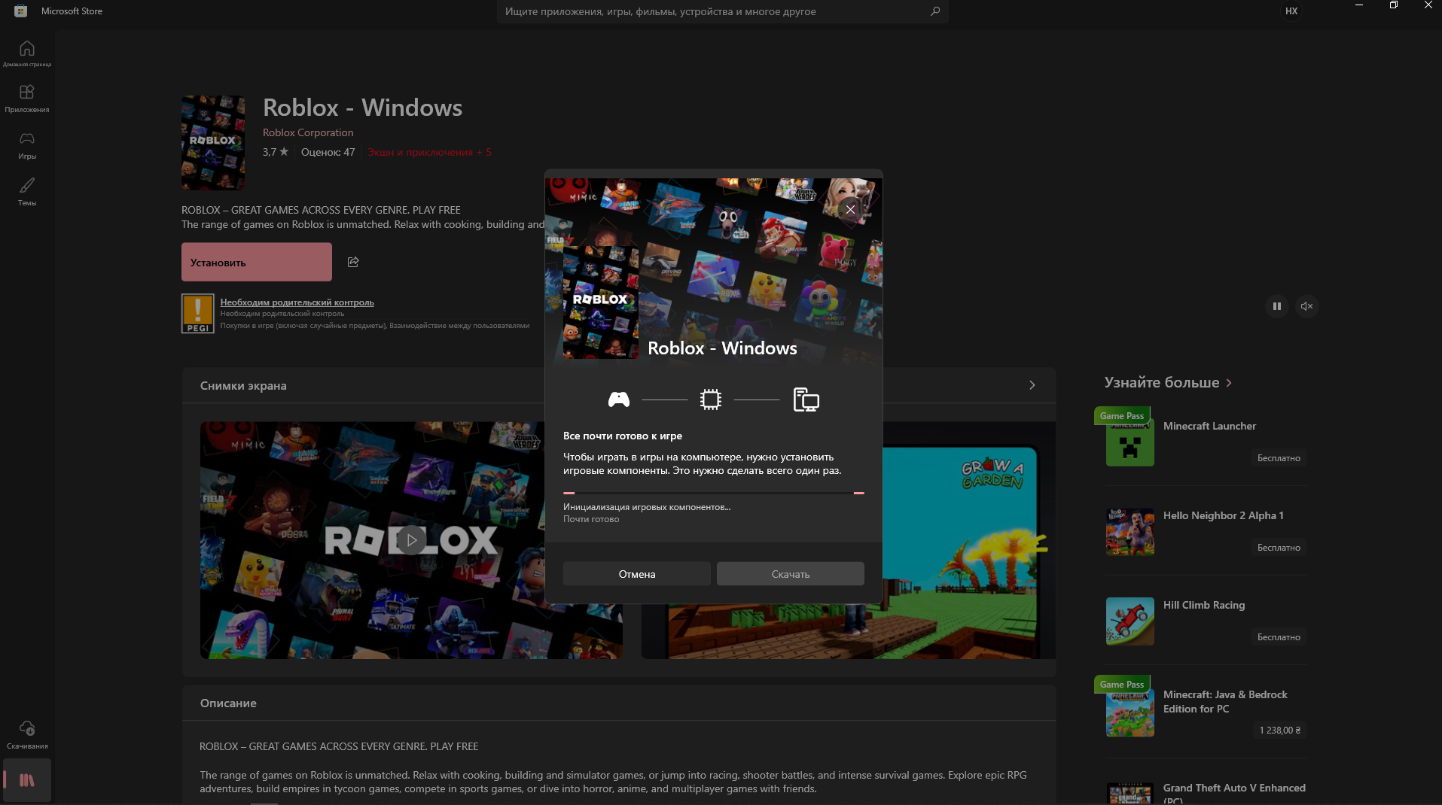Click the Почти готово status text

[x=591, y=519]
